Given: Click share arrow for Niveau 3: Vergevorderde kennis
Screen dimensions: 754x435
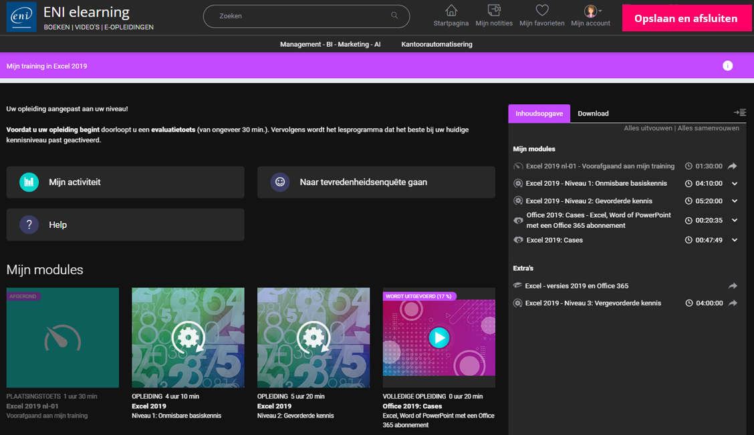Looking at the screenshot, I should 733,303.
